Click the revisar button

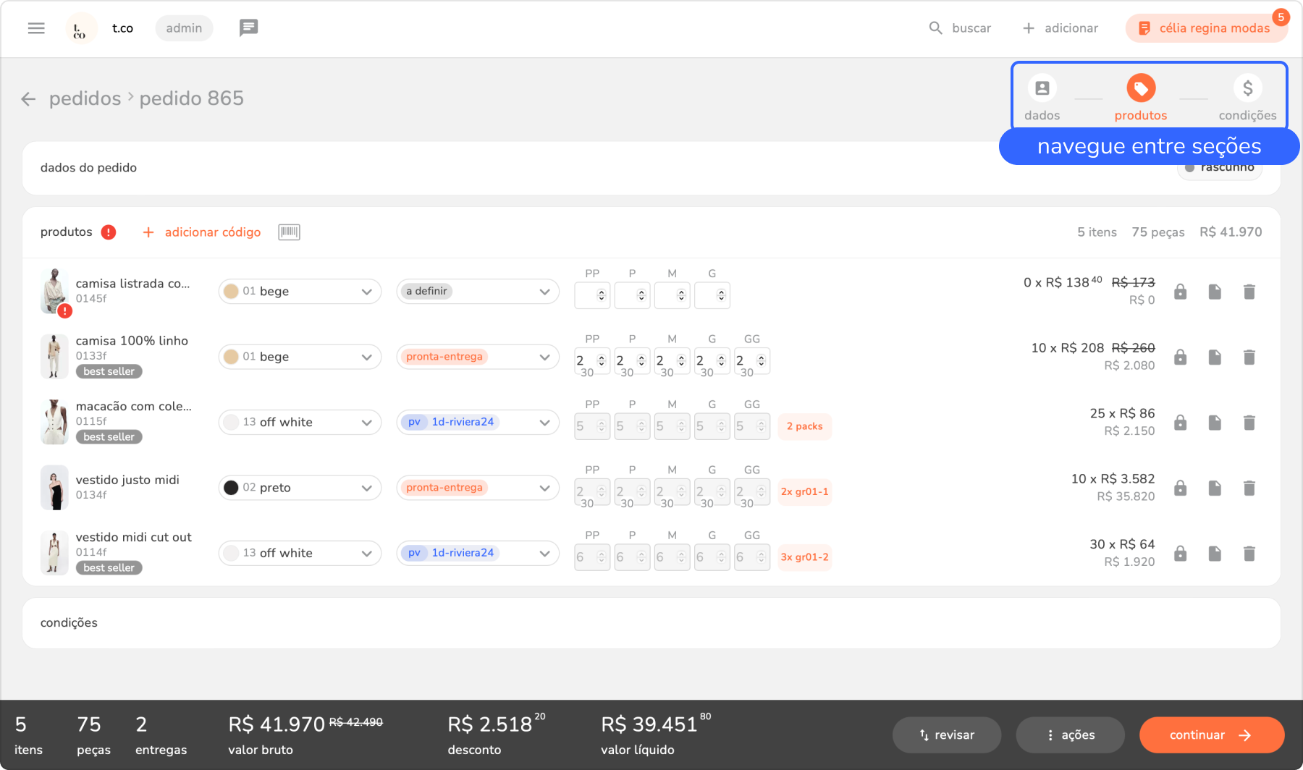[946, 735]
